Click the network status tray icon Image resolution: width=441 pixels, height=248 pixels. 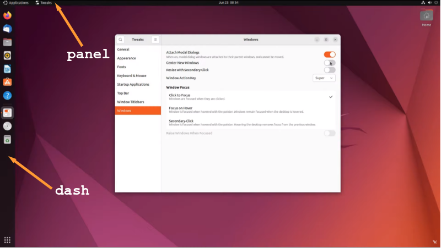(423, 3)
